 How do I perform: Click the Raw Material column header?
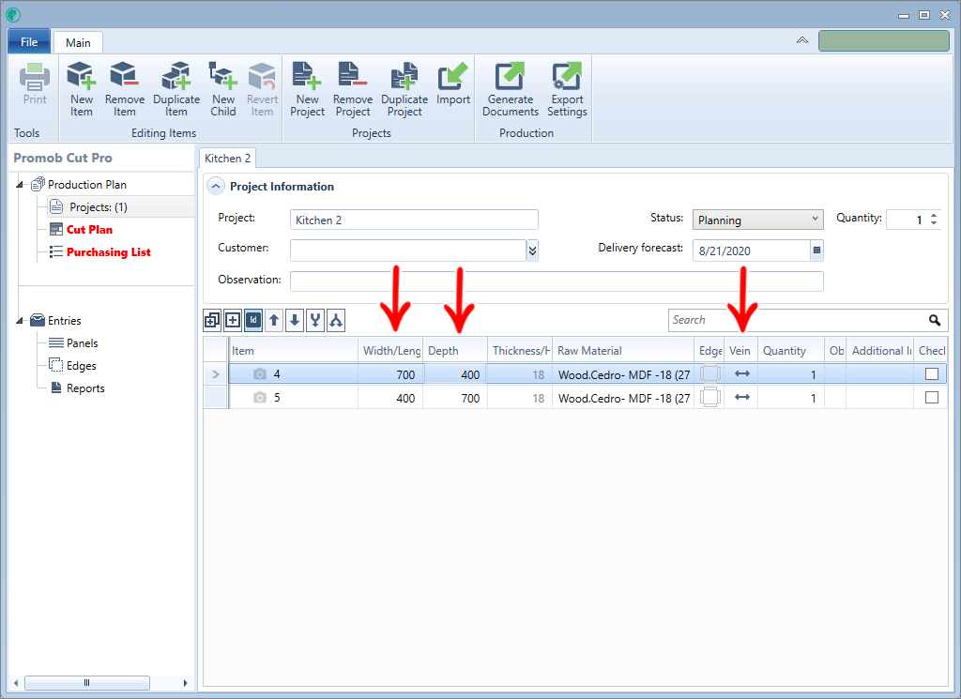(623, 350)
